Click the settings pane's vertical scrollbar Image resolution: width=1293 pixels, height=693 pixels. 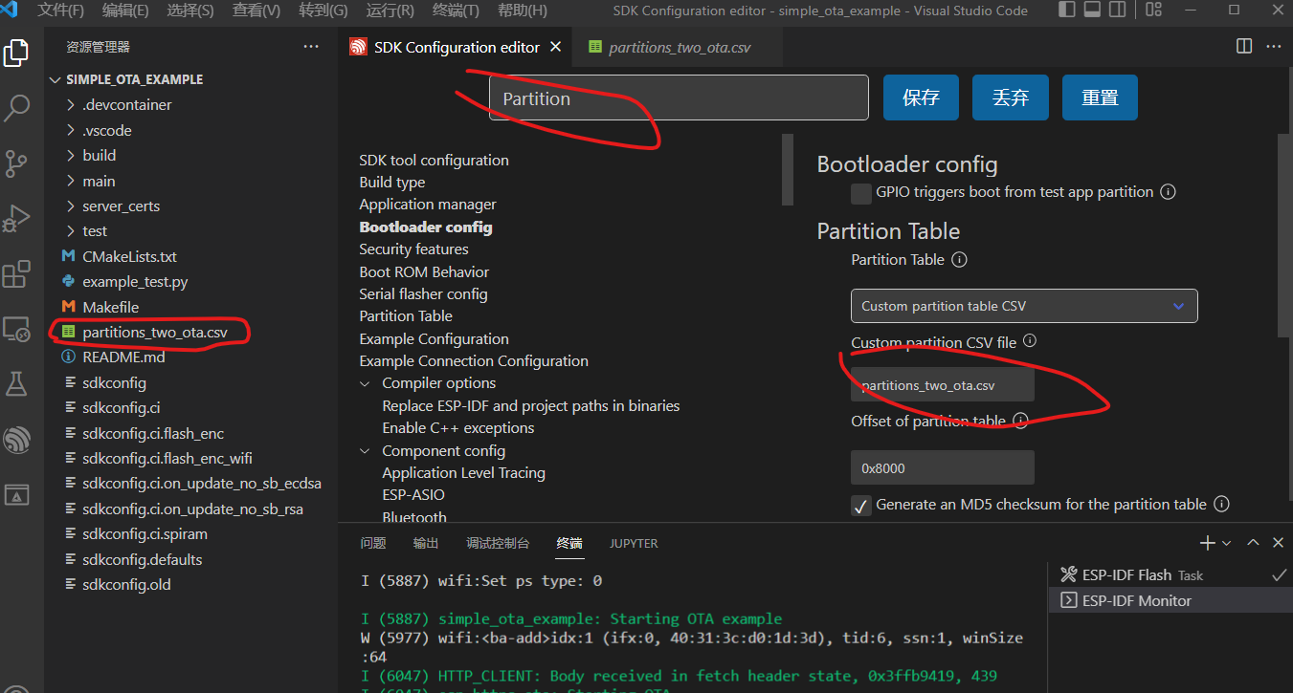(1282, 234)
